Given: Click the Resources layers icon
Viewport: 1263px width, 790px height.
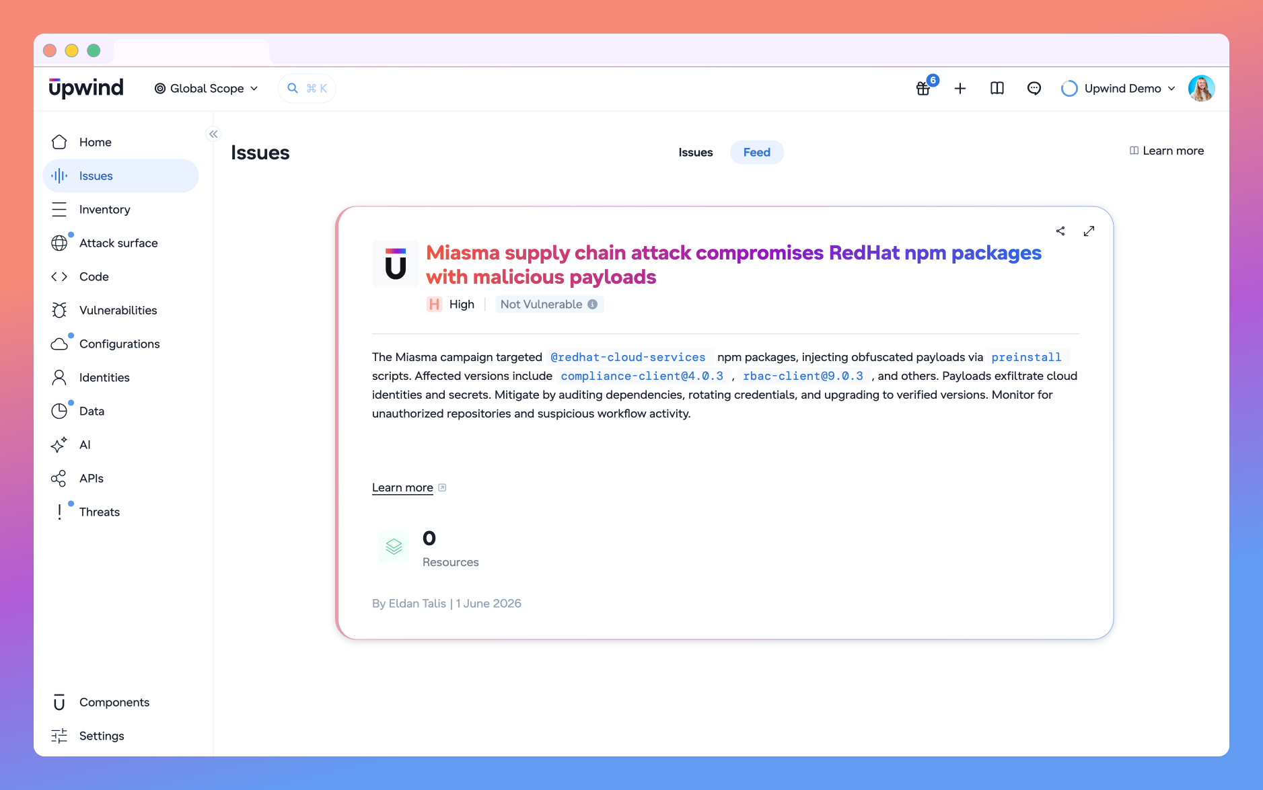Looking at the screenshot, I should [x=394, y=547].
